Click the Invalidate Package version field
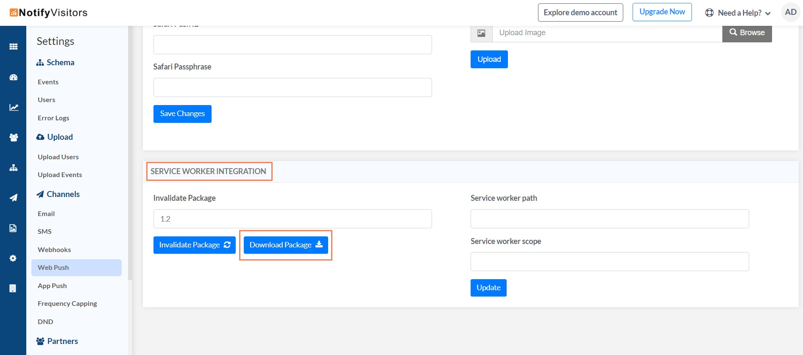 (x=293, y=219)
